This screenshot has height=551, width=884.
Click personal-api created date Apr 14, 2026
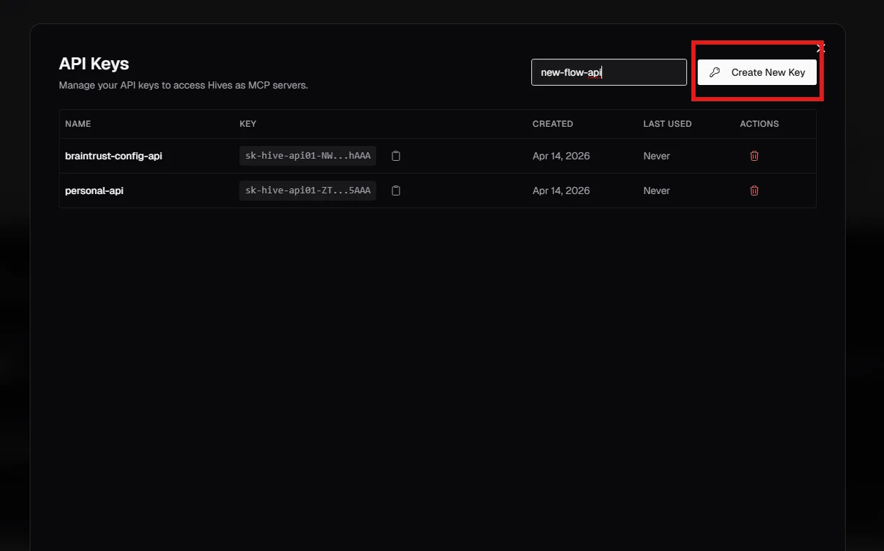[561, 191]
